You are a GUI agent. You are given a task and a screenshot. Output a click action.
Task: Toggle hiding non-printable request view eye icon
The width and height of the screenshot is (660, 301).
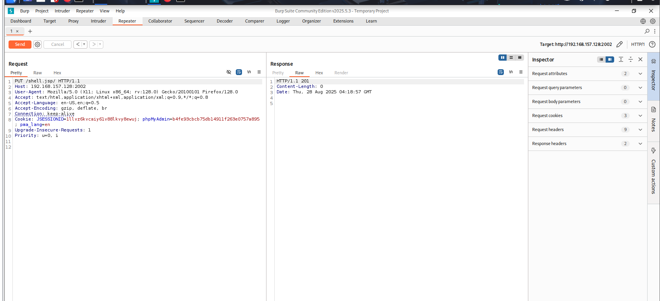[229, 72]
